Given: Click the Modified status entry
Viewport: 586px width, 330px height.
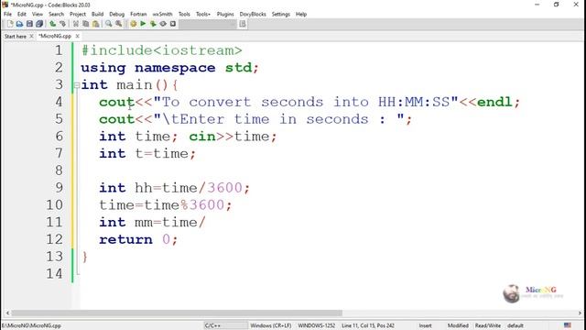Looking at the screenshot, I should pos(458,325).
